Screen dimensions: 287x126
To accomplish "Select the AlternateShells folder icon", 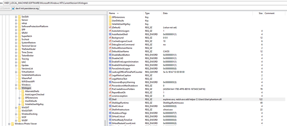I will (x=23, y=91).
